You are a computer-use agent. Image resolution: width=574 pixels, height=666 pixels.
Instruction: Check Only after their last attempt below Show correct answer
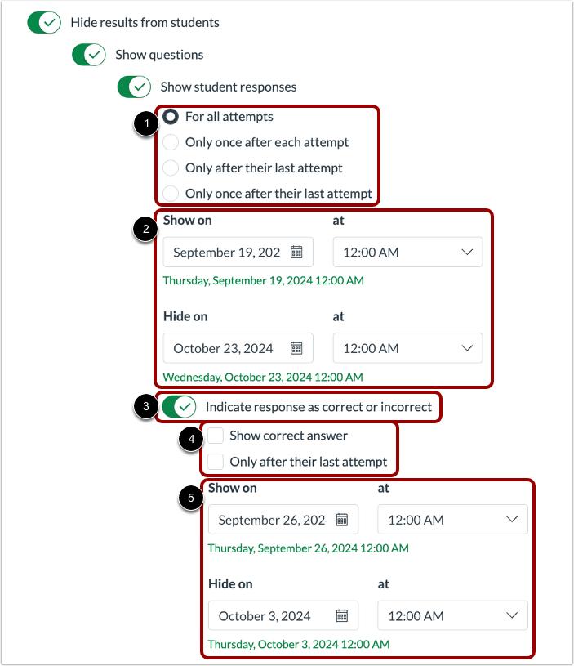click(x=215, y=461)
